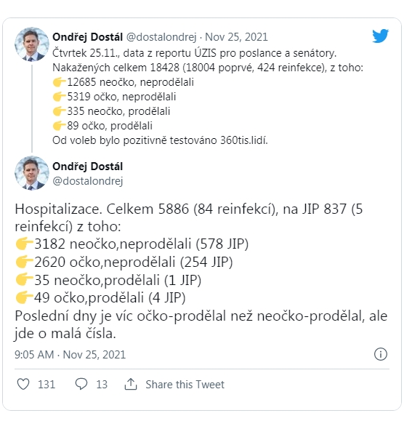Open parent tweet text about Nakažených celkem 18428
This screenshot has height=421, width=412.
pos(208,97)
